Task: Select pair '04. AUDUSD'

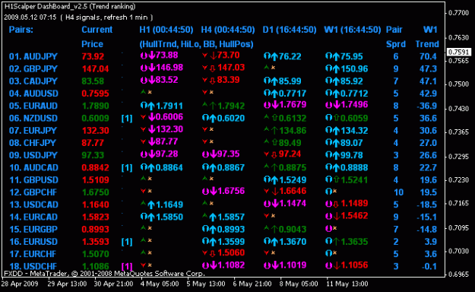Action: [33, 94]
